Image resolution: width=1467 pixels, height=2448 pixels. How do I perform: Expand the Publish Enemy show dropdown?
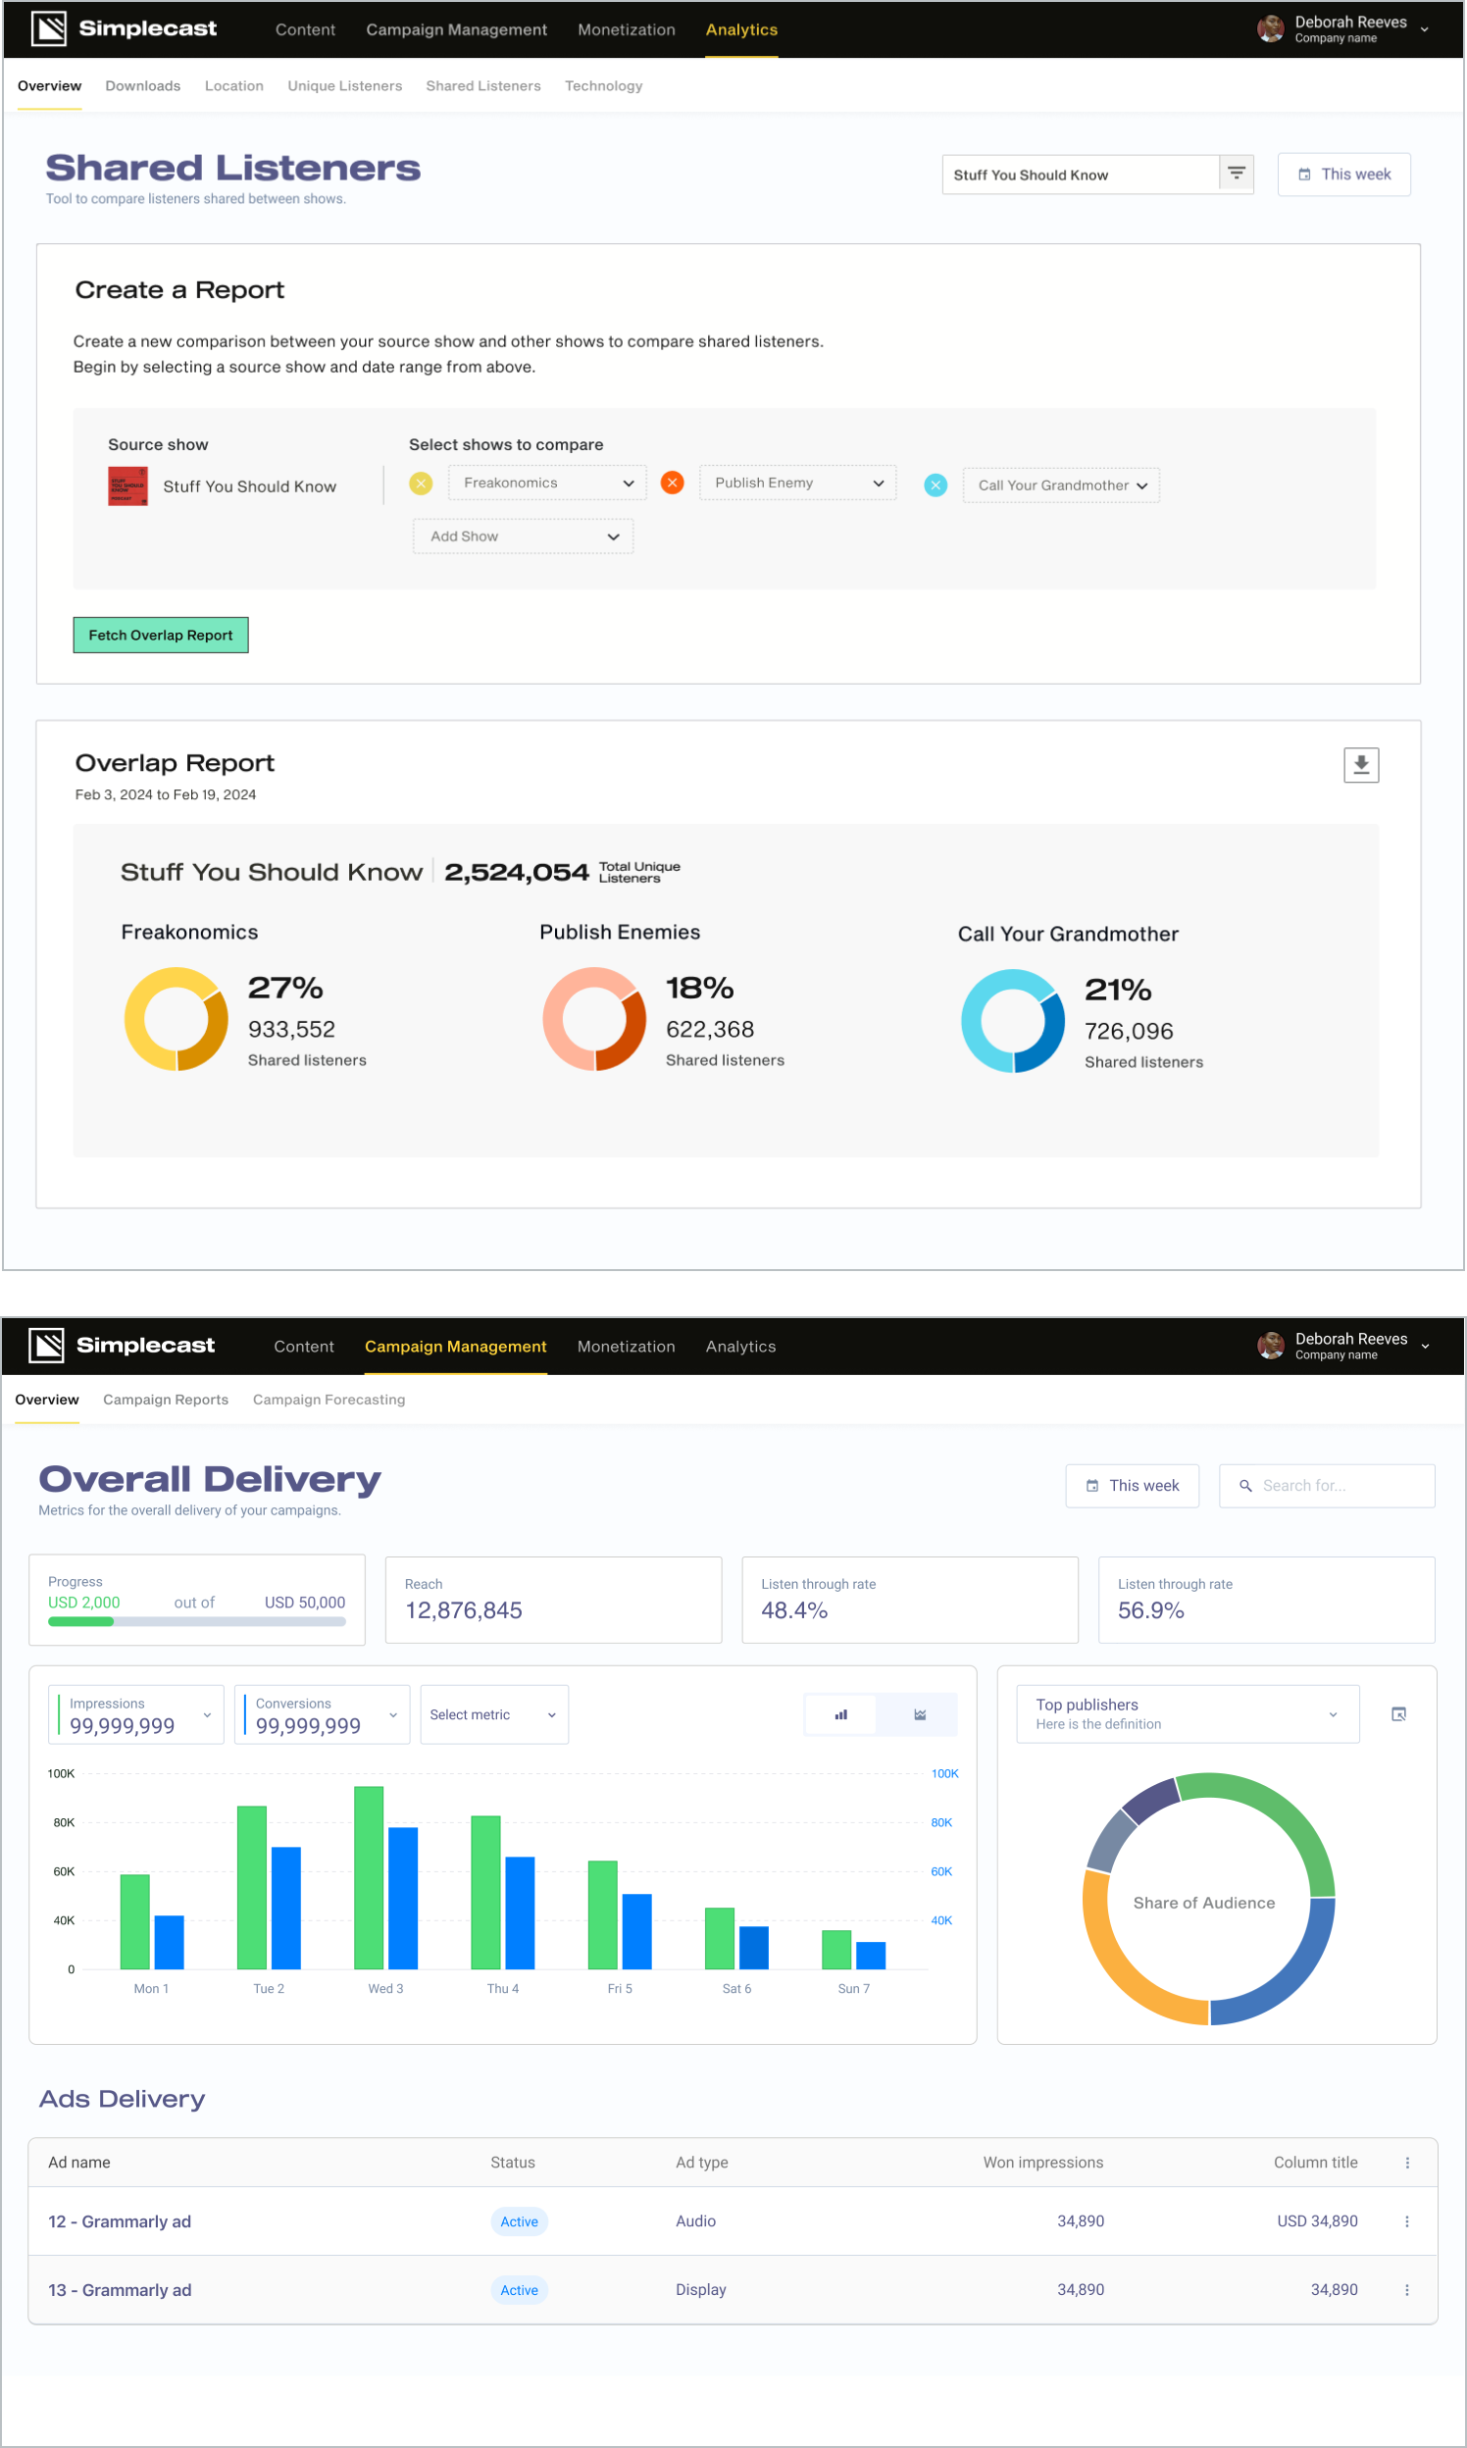[x=798, y=483]
